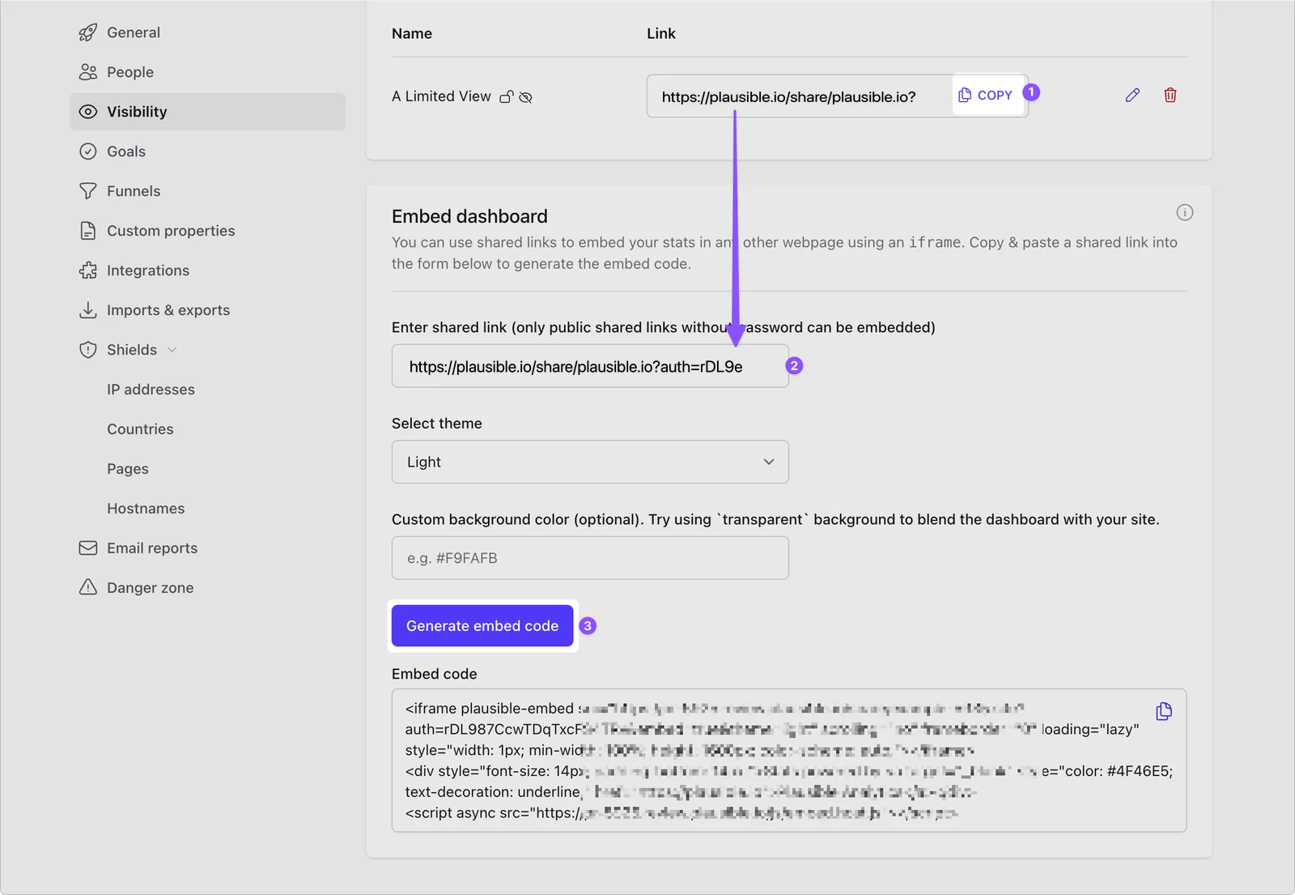Screen dimensions: 1295x895
Task: Open IP addresses under Shields
Action: [151, 390]
